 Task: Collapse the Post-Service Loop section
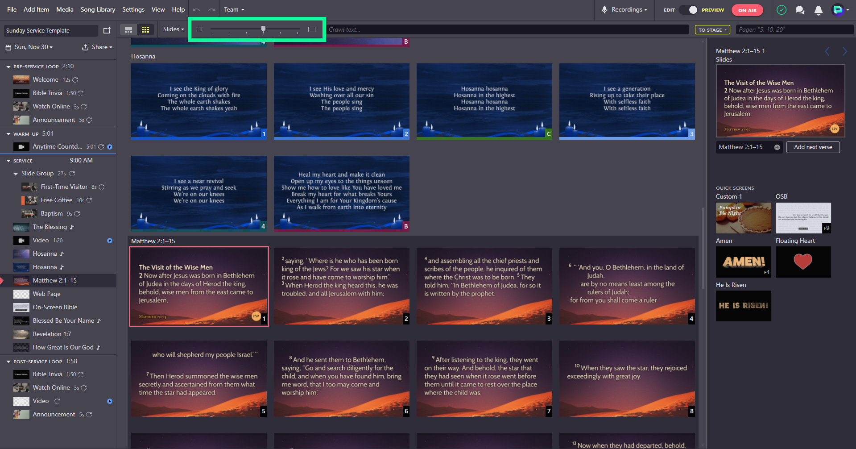[x=8, y=362]
